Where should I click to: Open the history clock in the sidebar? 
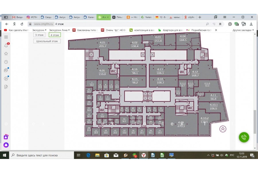pos(6,62)
